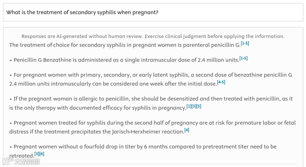Open citation [4] after Jarisch-Herxheimer reaction
This screenshot has height=167, width=306.
click(187, 130)
